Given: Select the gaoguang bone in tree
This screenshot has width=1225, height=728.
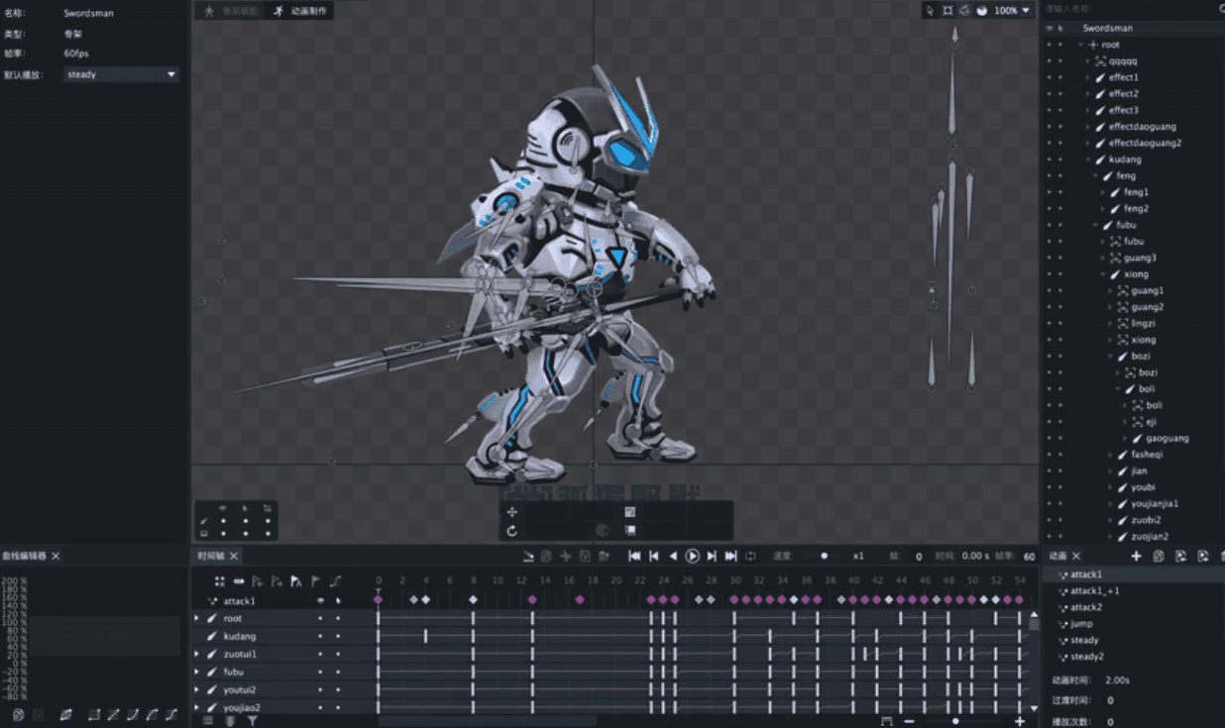Looking at the screenshot, I should point(1168,438).
